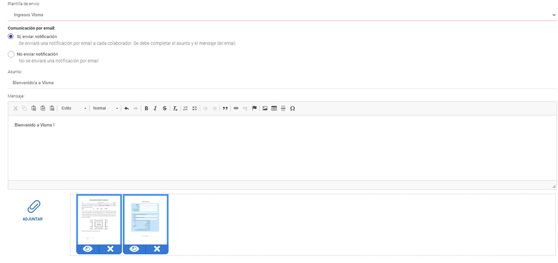The height and width of the screenshot is (263, 558).
Task: Select 'No enviar notificación' radio option
Action: point(11,54)
